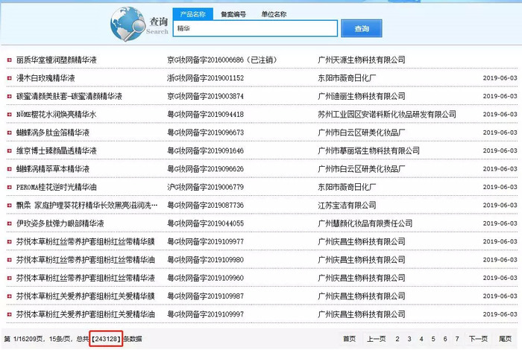Open product 伊玫姿多肽弹力眼部精华液
Screen dimensions: 522x350
tap(60, 223)
